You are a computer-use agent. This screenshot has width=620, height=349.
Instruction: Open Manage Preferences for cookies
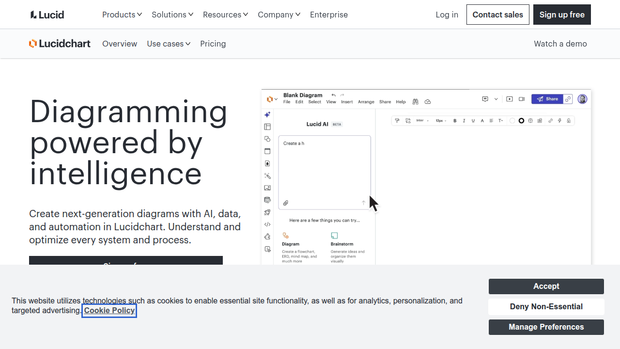click(546, 327)
